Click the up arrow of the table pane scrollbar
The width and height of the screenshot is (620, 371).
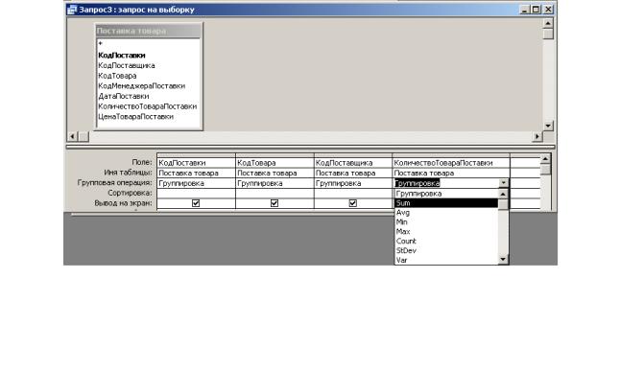pos(548,23)
